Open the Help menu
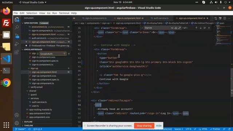Image resolution: width=233 pixels, height=131 pixels. [x=74, y=13]
